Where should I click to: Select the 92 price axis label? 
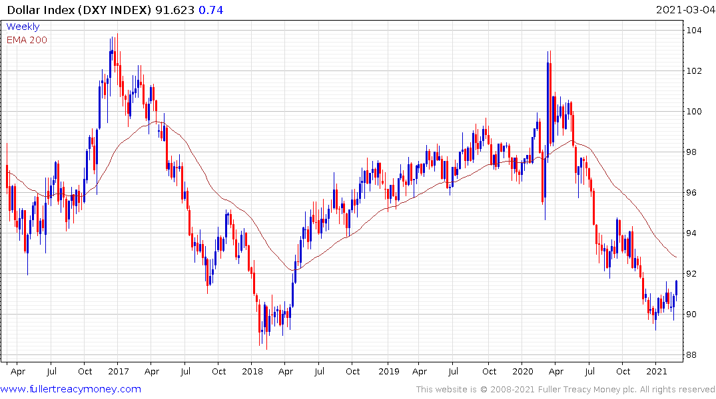(694, 273)
